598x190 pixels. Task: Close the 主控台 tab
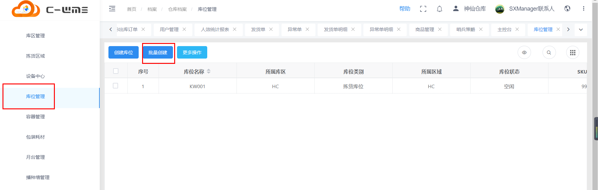(x=517, y=29)
